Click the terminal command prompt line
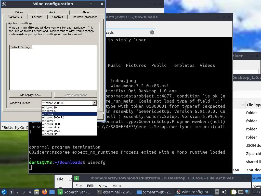The height and width of the screenshot is (196, 261). [67, 162]
